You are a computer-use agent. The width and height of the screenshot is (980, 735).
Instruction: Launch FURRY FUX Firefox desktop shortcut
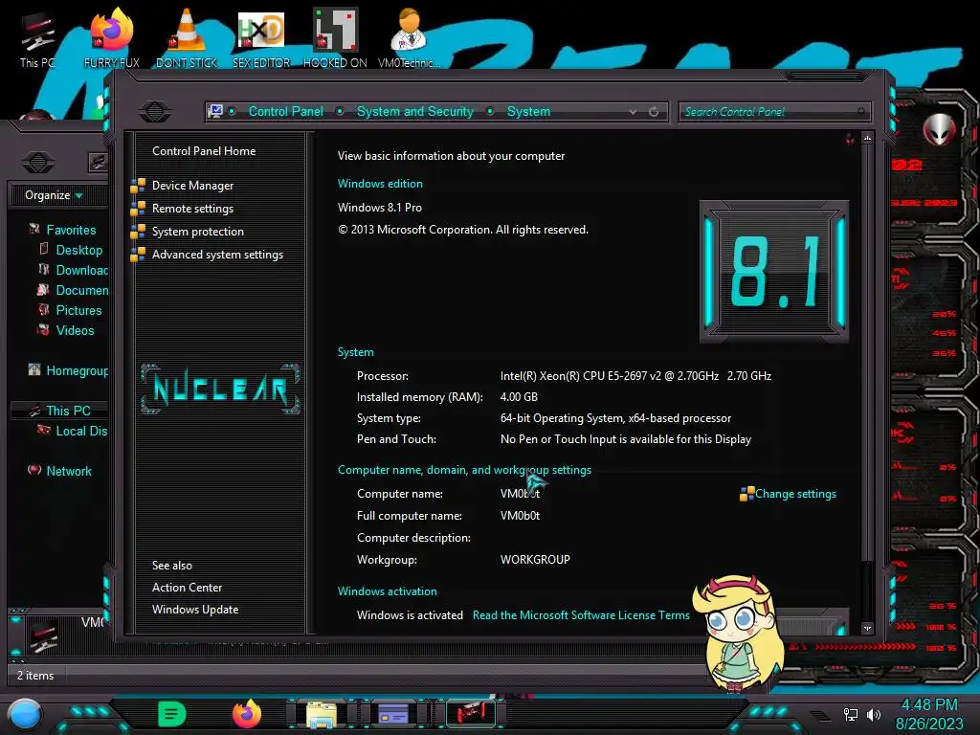(x=112, y=38)
